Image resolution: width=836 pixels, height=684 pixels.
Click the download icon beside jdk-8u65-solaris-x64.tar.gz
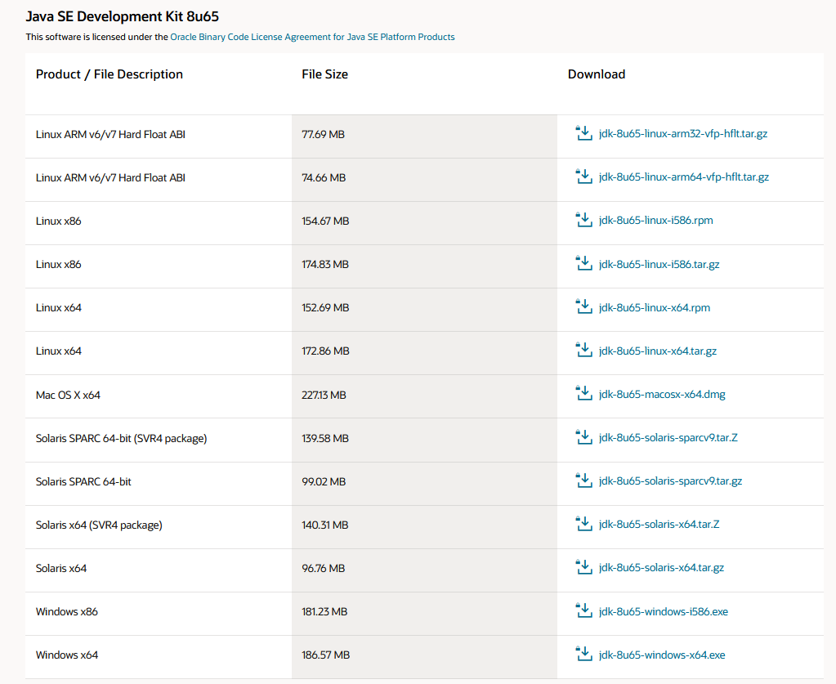tap(583, 567)
